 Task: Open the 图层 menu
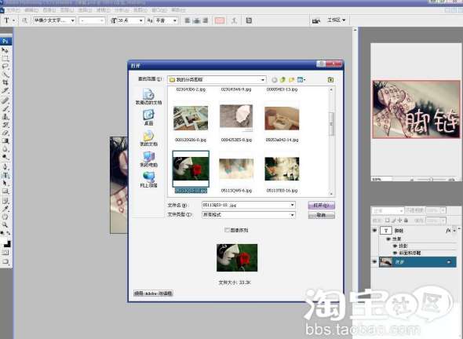click(67, 9)
